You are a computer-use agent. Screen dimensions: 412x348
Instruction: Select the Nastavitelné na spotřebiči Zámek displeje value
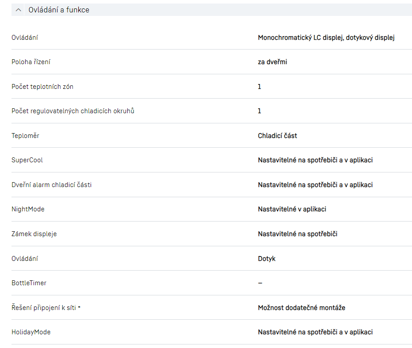[x=298, y=234]
